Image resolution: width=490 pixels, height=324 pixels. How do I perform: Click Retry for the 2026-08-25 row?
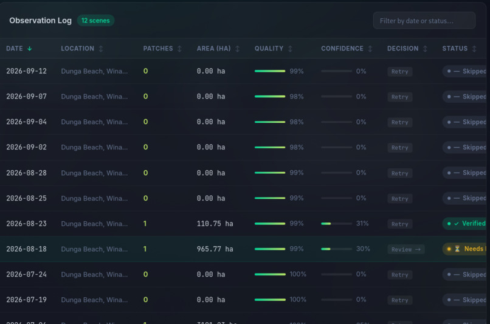(400, 198)
